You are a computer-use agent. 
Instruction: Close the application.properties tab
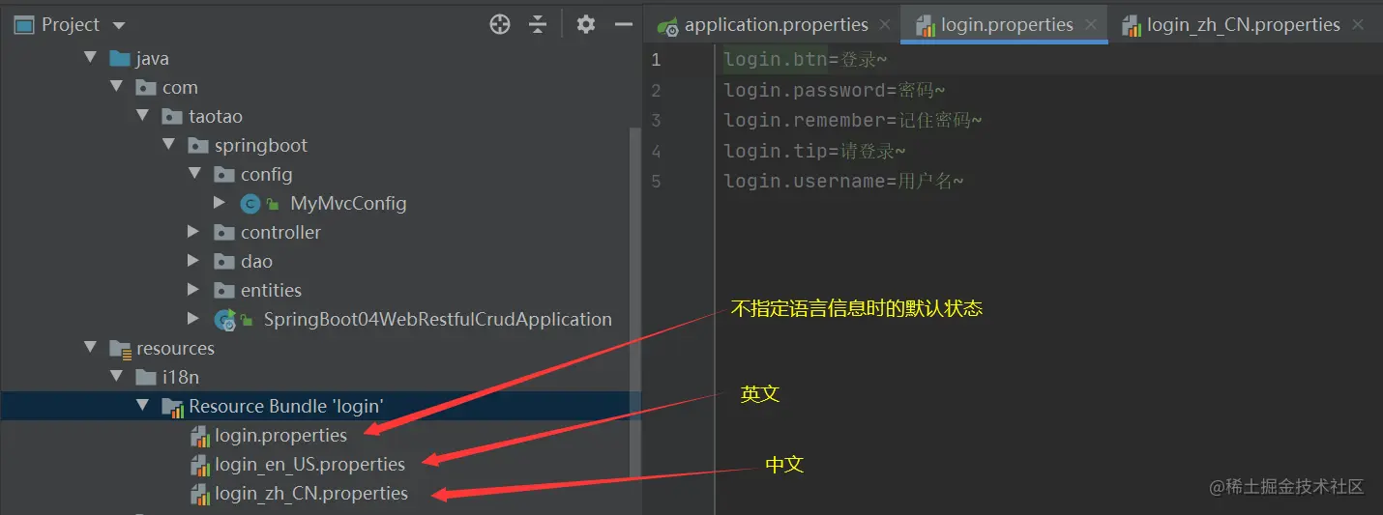887,26
